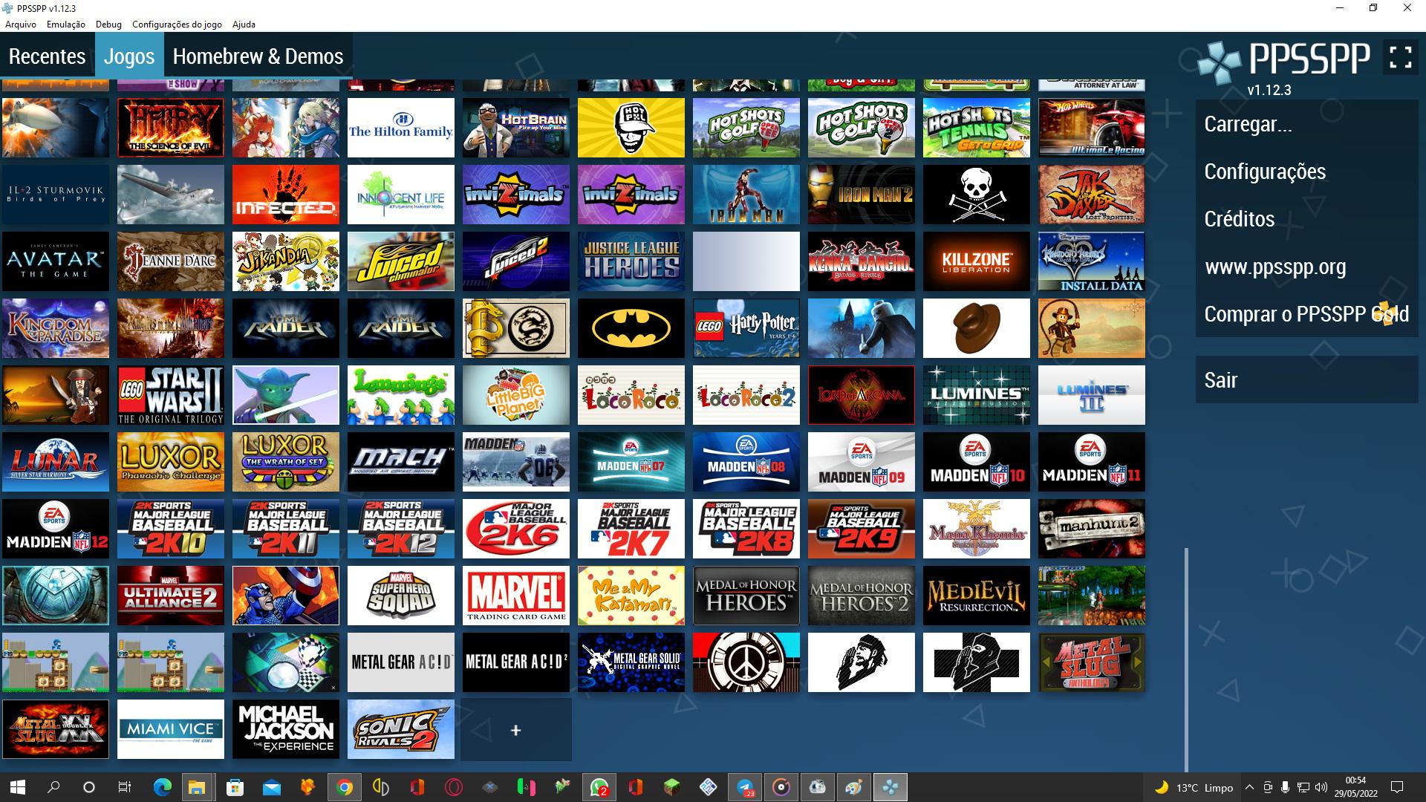Image resolution: width=1426 pixels, height=802 pixels.
Task: Select the MediEvil Resurrection game icon
Action: click(975, 596)
